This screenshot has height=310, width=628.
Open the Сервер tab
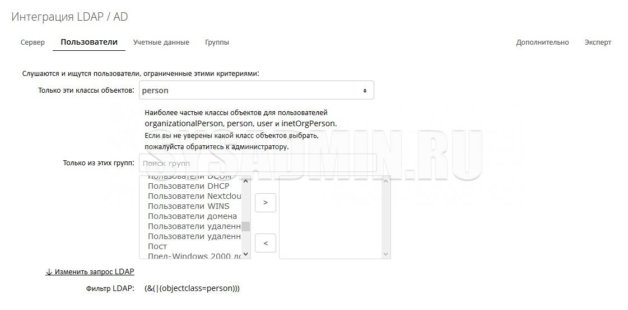[x=32, y=42]
